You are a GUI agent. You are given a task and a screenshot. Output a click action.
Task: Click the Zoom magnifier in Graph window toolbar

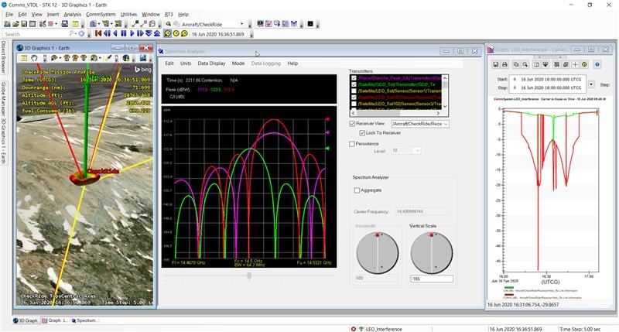(525, 64)
